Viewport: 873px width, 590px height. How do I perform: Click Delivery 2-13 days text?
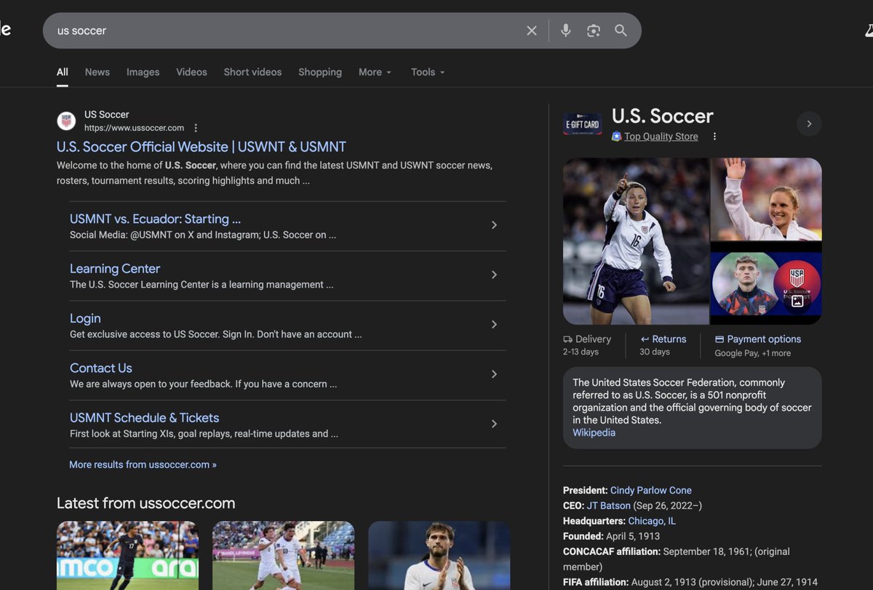point(587,345)
